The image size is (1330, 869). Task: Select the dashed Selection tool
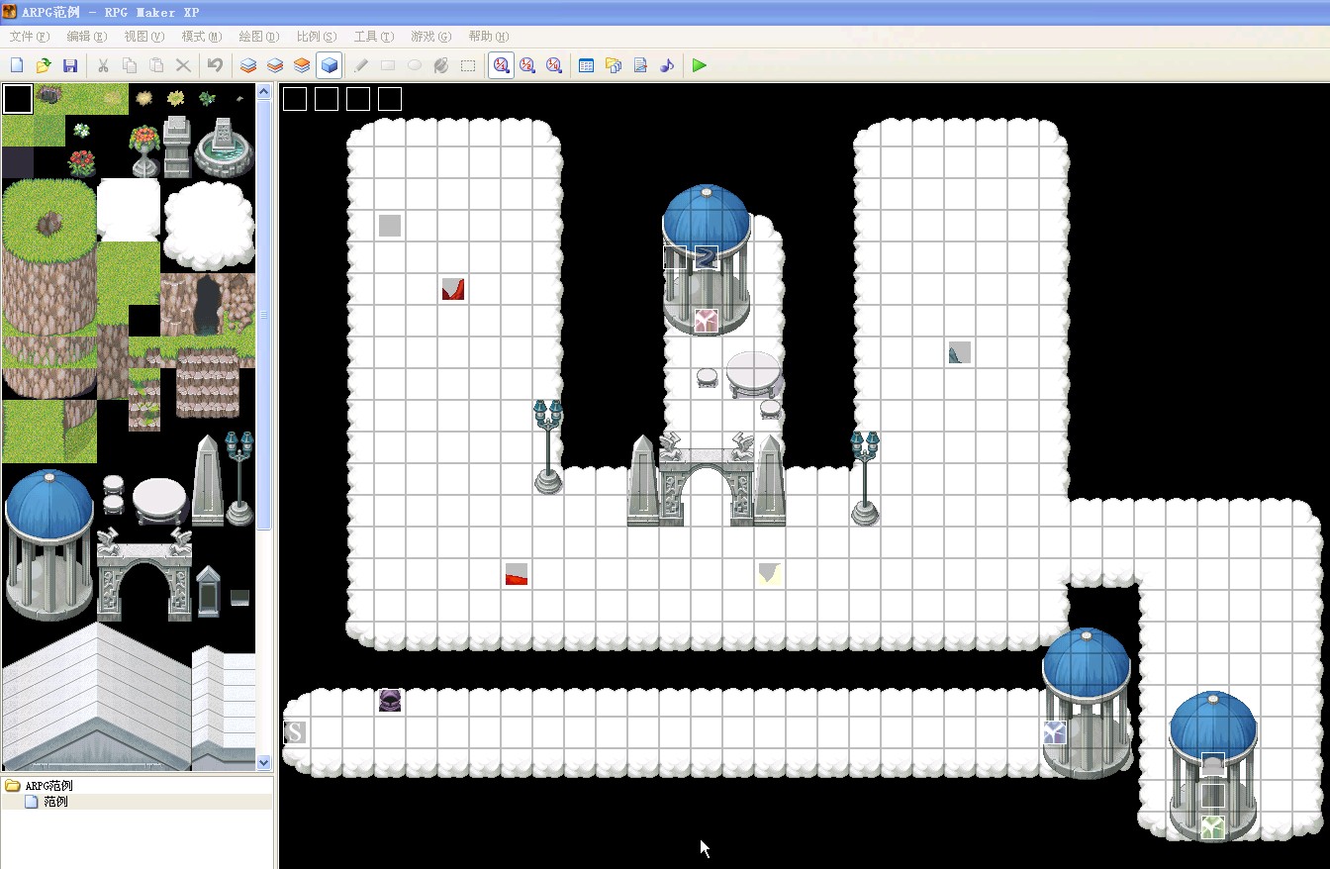point(468,65)
